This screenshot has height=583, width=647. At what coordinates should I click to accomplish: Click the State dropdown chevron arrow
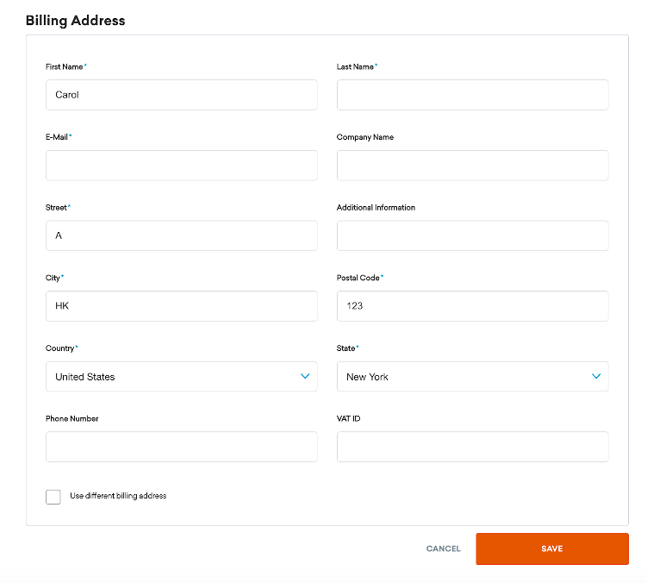[595, 376]
